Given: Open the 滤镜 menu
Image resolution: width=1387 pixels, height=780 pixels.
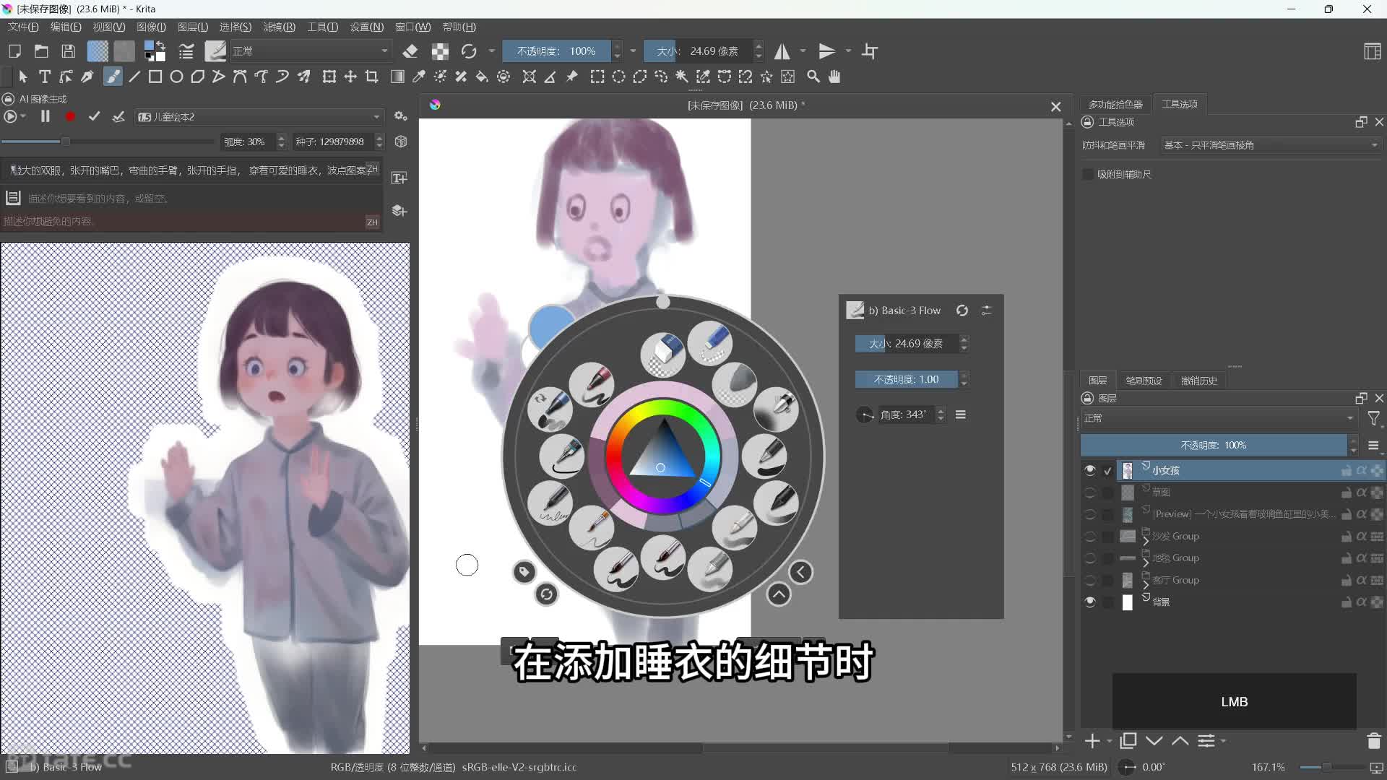Looking at the screenshot, I should click(279, 27).
